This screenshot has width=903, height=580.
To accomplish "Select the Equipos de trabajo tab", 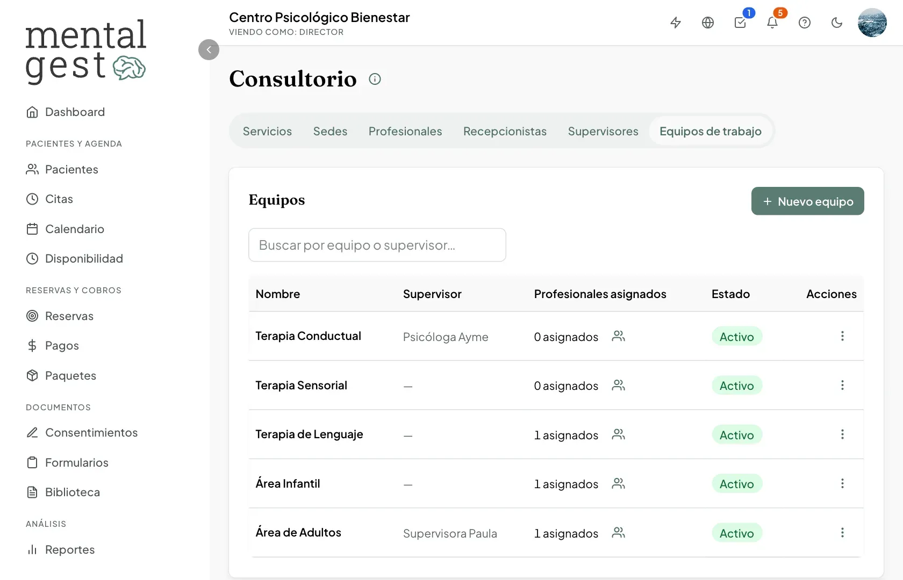I will (x=711, y=131).
